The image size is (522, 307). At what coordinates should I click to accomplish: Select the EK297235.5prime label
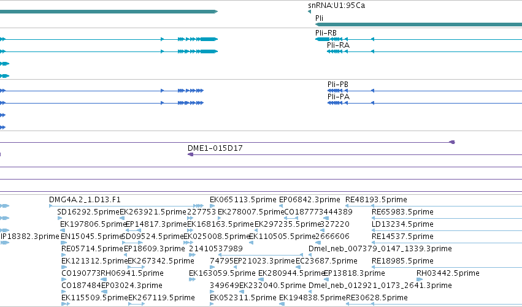pos(288,224)
